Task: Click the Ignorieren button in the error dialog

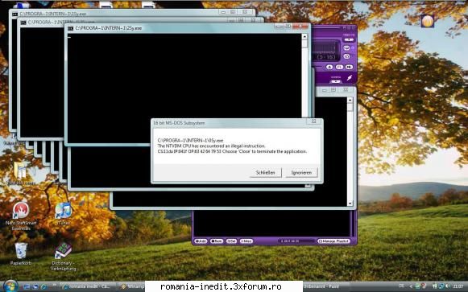Action: (x=301, y=172)
